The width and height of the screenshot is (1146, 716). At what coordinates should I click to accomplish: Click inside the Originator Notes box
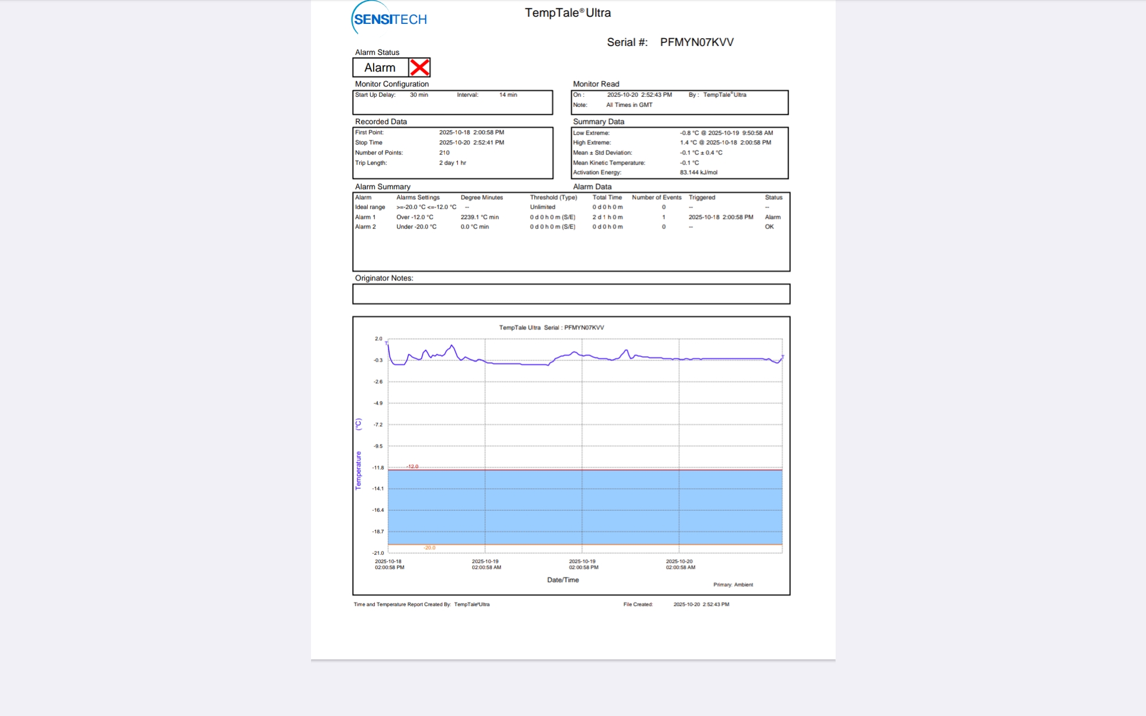point(571,294)
